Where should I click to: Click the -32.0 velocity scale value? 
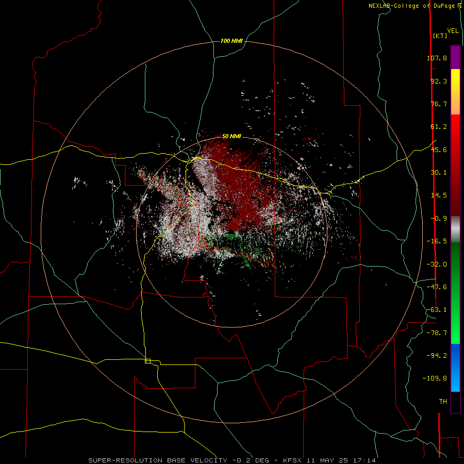coord(437,264)
